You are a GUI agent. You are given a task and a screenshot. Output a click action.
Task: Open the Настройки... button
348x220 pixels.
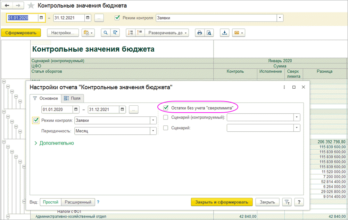click(x=63, y=33)
